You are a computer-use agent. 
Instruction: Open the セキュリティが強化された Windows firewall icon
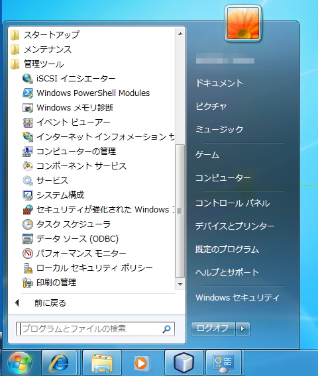[x=28, y=210]
